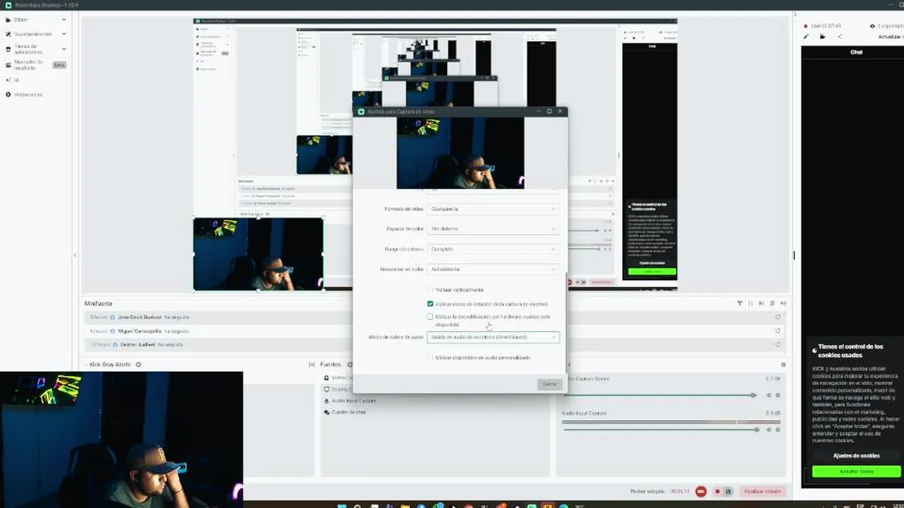Viewport: 904px width, 508px height.
Task: Replay the Deimer Audivert follow alert
Action: tap(778, 344)
